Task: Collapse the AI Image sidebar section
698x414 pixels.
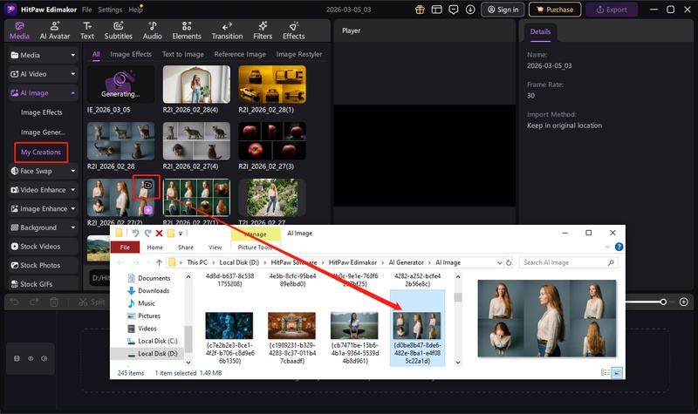Action: [x=73, y=93]
